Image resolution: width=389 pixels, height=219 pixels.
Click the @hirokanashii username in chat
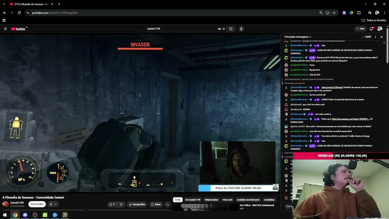pyautogui.click(x=297, y=114)
